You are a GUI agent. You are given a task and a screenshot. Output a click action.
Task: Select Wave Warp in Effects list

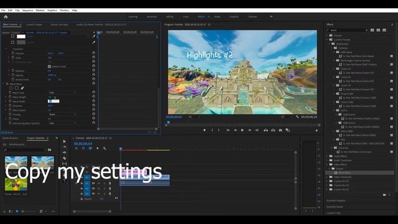click(x=359, y=173)
